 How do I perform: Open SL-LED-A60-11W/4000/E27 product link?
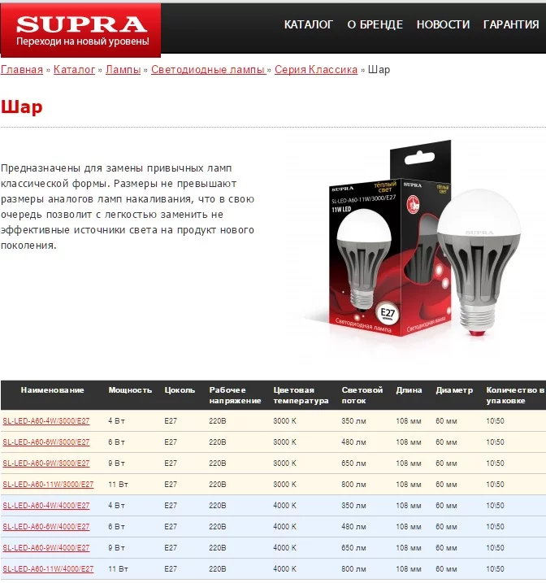coord(48,569)
